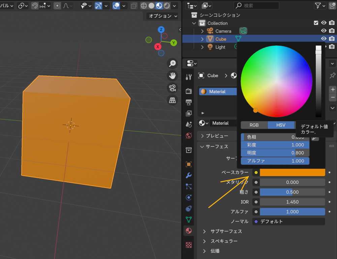The image size is (337, 259).
Task: Switch the color picker to RGB mode
Action: pyautogui.click(x=254, y=125)
